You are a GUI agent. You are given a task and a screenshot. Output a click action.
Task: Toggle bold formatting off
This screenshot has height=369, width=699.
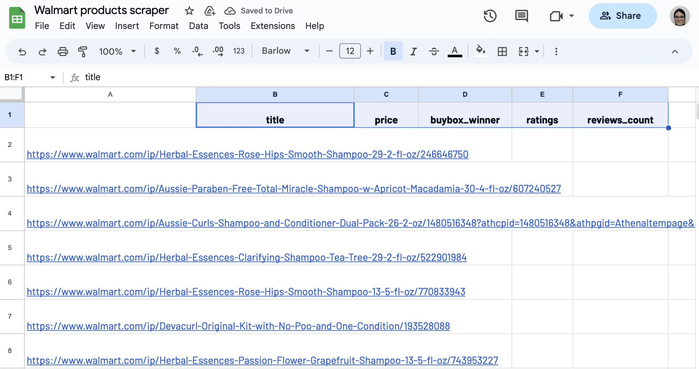point(393,51)
